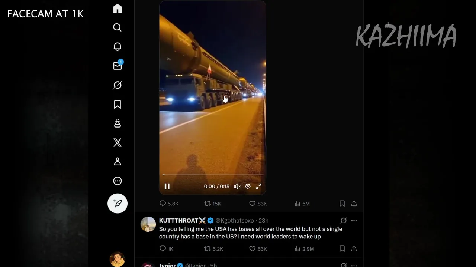Screen dimensions: 476x267
Task: Open the Communities icon in sidebar
Action: (x=118, y=123)
